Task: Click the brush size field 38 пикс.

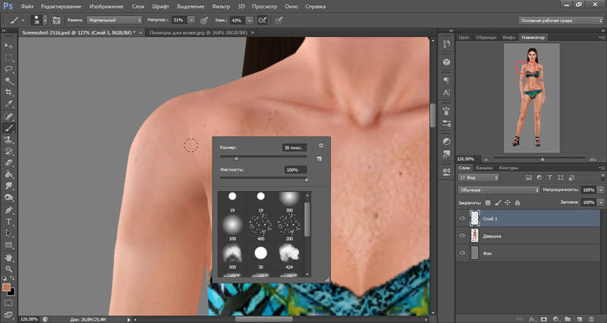Action: pos(294,147)
